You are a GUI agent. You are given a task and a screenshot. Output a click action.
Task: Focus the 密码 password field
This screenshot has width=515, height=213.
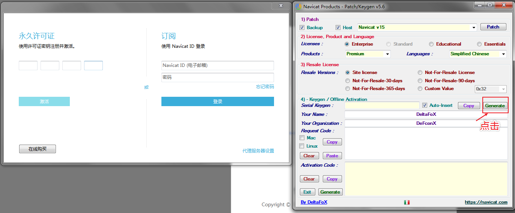pyautogui.click(x=218, y=77)
